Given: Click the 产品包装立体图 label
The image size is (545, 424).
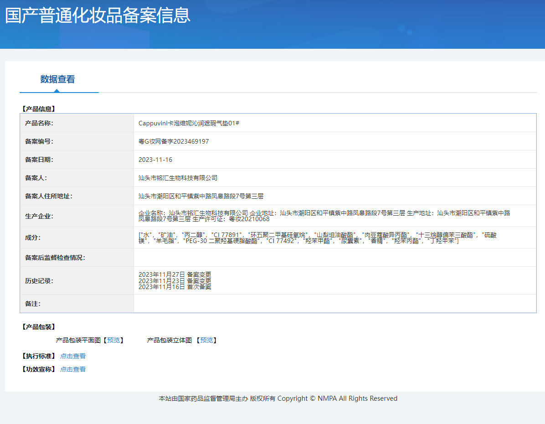Looking at the screenshot, I should point(169,340).
